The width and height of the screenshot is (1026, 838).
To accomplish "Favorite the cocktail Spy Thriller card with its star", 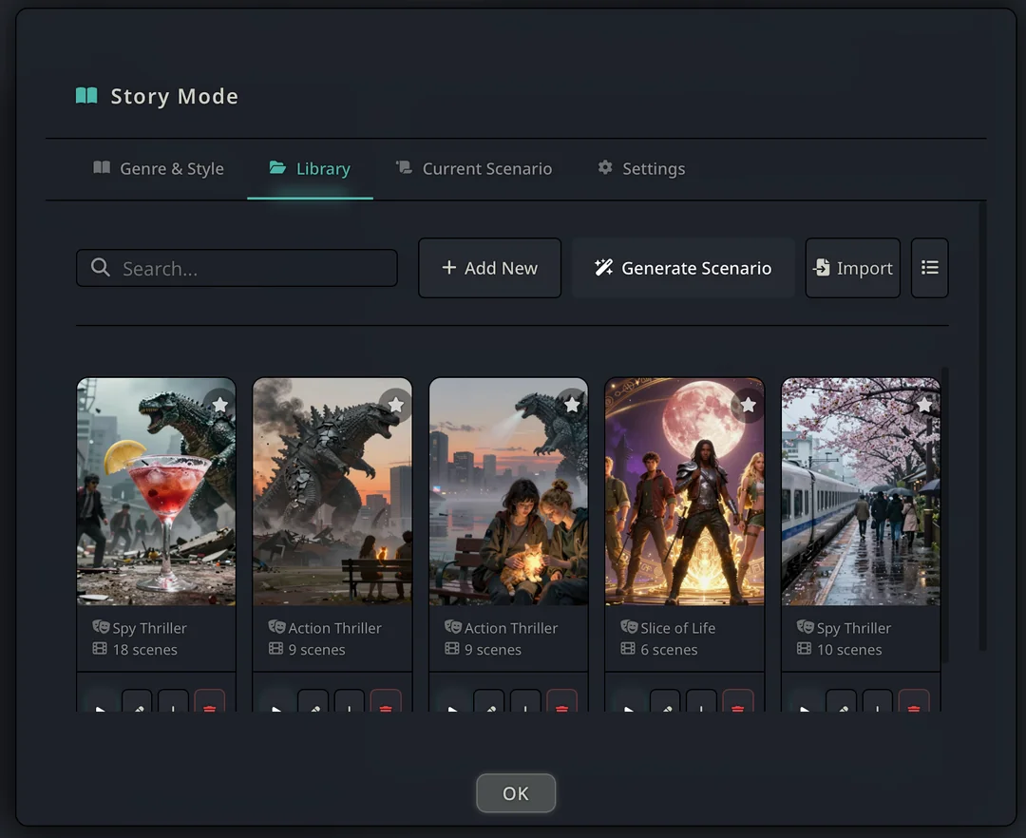I will [219, 405].
